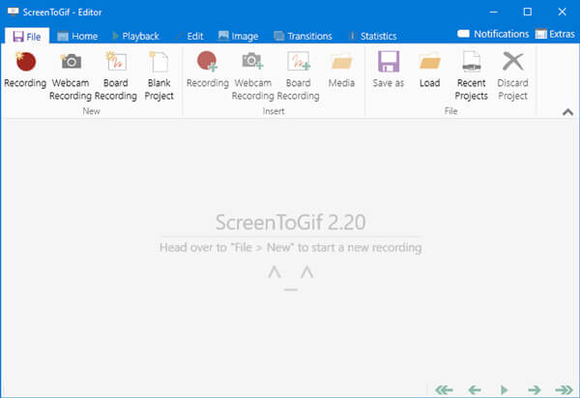Start a new Board Recording

pyautogui.click(x=115, y=75)
